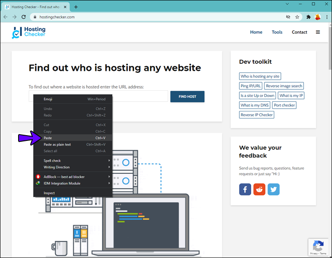
Task: Click the browser forward arrow
Action: point(15,17)
